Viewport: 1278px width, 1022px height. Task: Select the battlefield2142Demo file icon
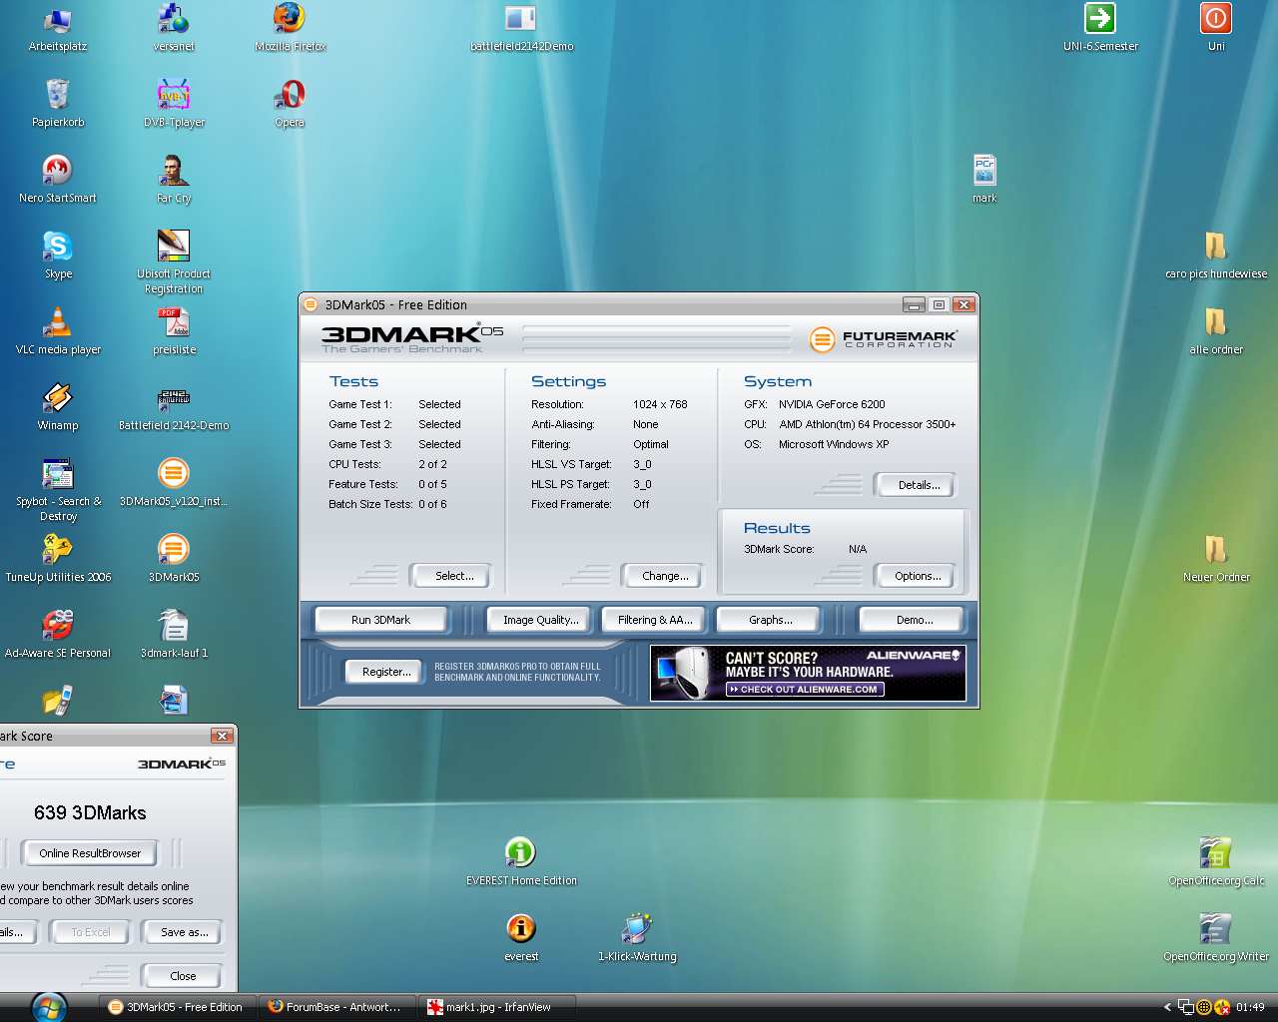pyautogui.click(x=521, y=28)
